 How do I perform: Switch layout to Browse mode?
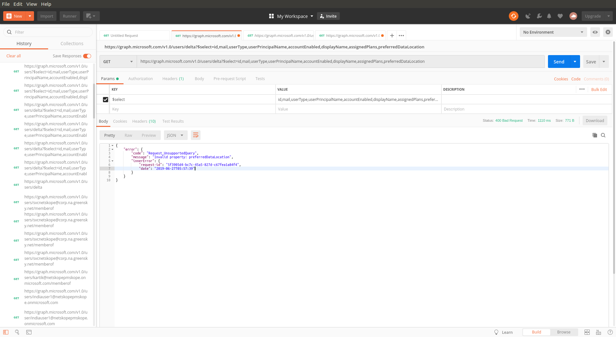[x=564, y=332]
